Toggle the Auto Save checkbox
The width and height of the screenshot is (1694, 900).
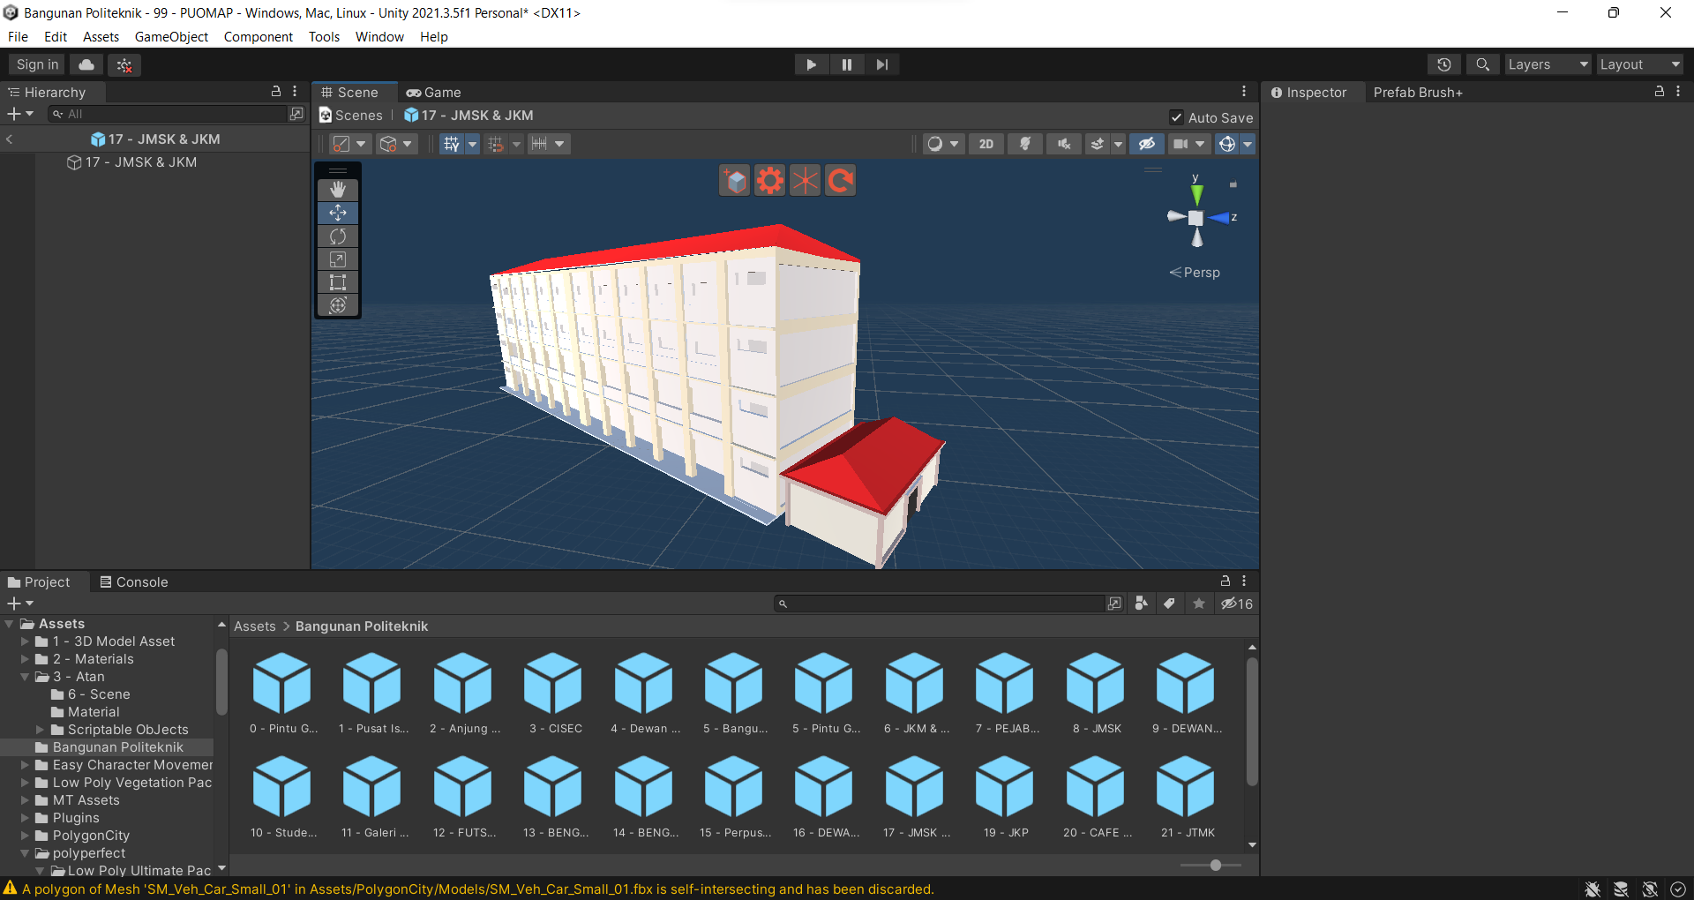click(1176, 117)
